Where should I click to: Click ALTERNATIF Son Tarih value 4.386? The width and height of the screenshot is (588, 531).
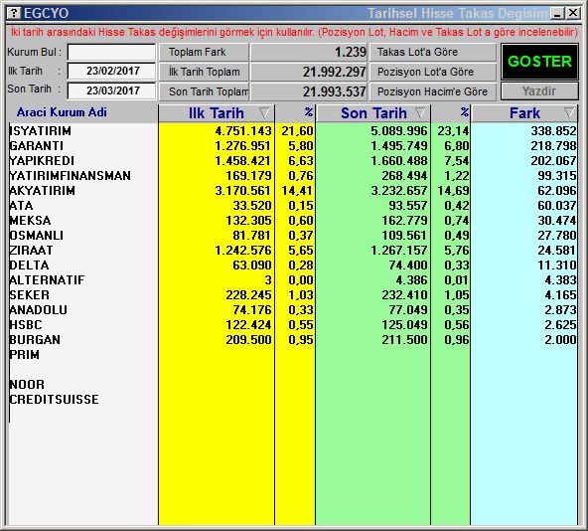(412, 280)
